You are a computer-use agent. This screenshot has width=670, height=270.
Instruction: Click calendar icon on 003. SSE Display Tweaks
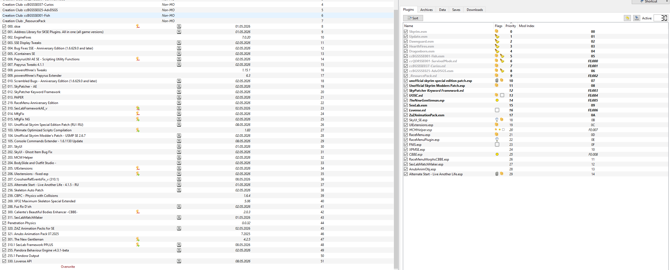[x=179, y=43]
